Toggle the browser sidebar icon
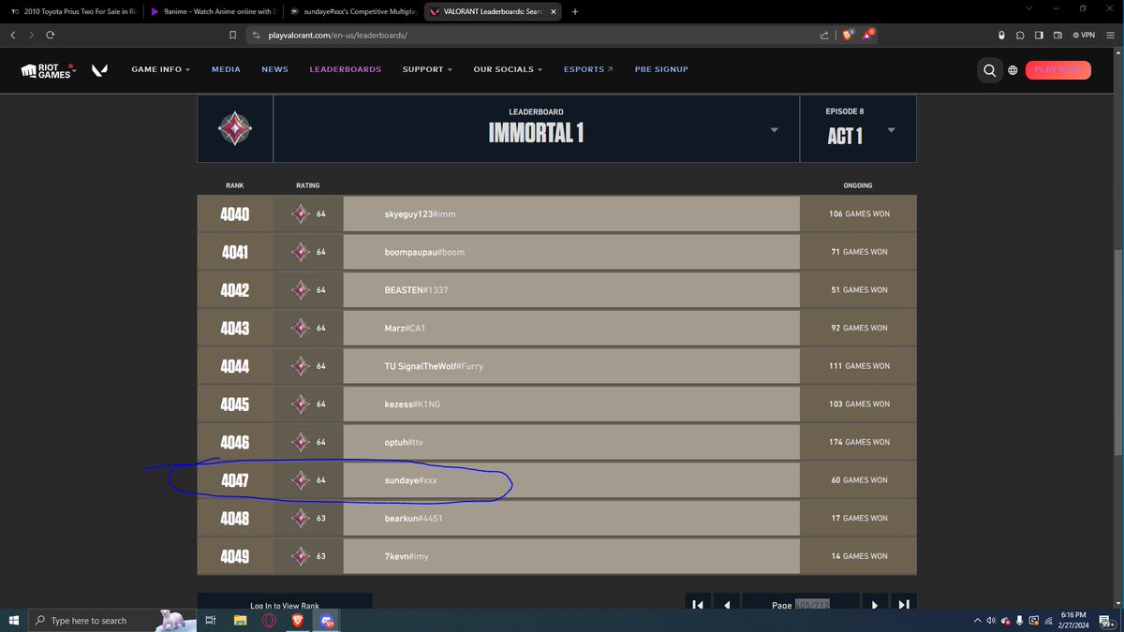1124x632 pixels. coord(1039,35)
